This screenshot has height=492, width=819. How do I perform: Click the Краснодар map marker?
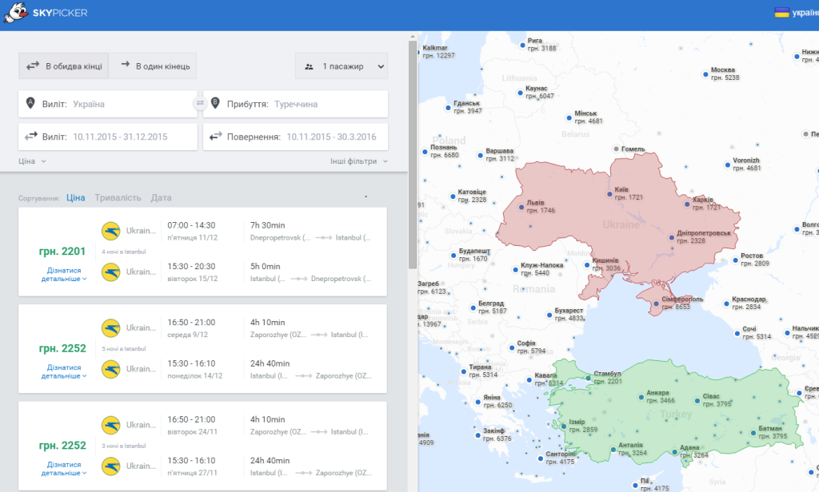(726, 304)
